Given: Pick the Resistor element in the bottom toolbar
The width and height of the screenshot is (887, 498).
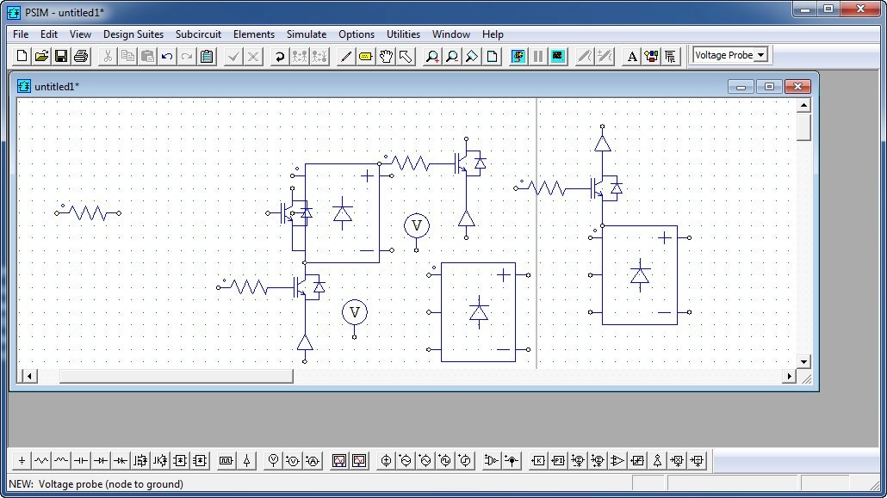Looking at the screenshot, I should (41, 461).
